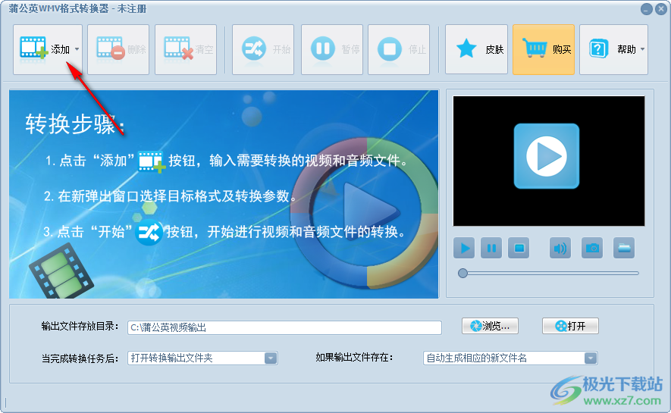Click the large play icon in preview
Screen dimensions: 671x413
[x=547, y=156]
